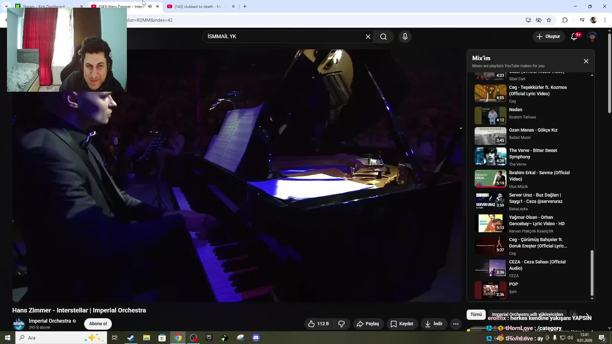
Task: Close the clubbed to death tab
Action: coord(233,7)
